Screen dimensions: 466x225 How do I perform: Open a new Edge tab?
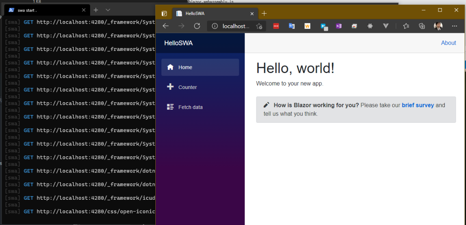(264, 14)
